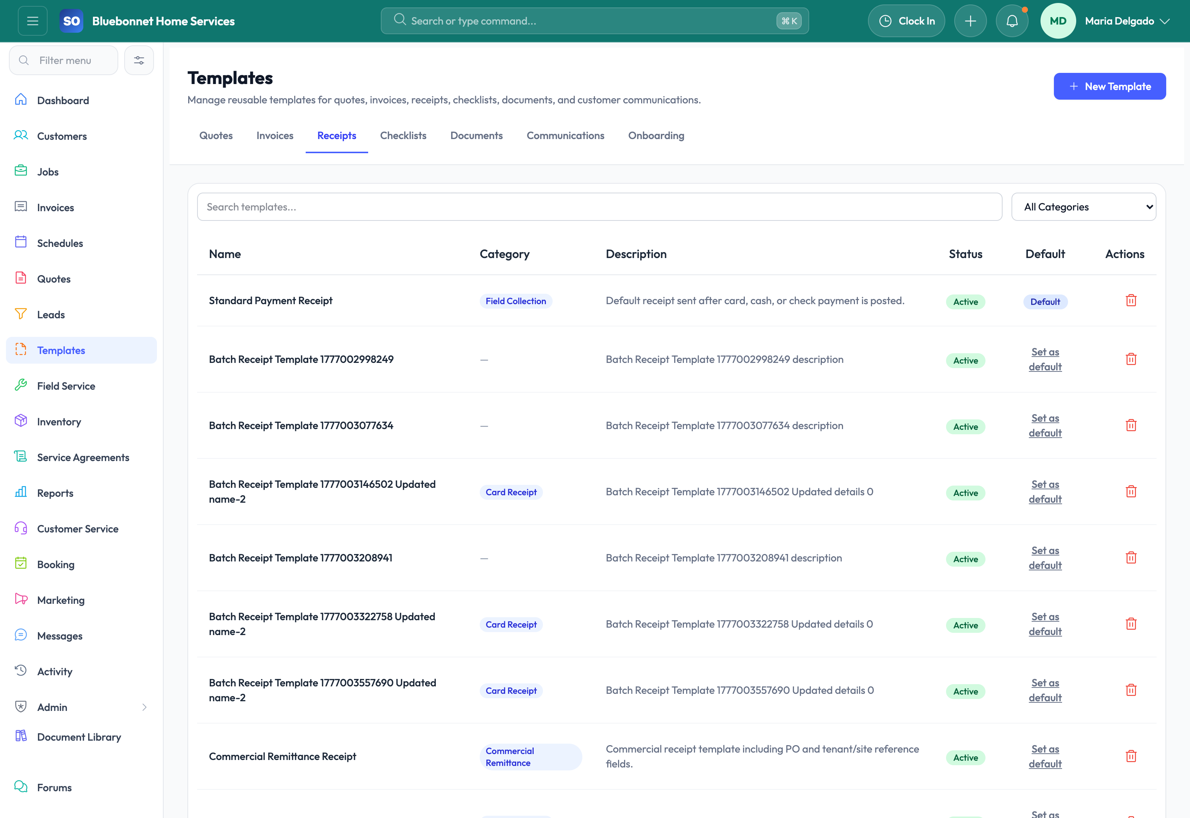Click the Filter menu input

tap(64, 61)
